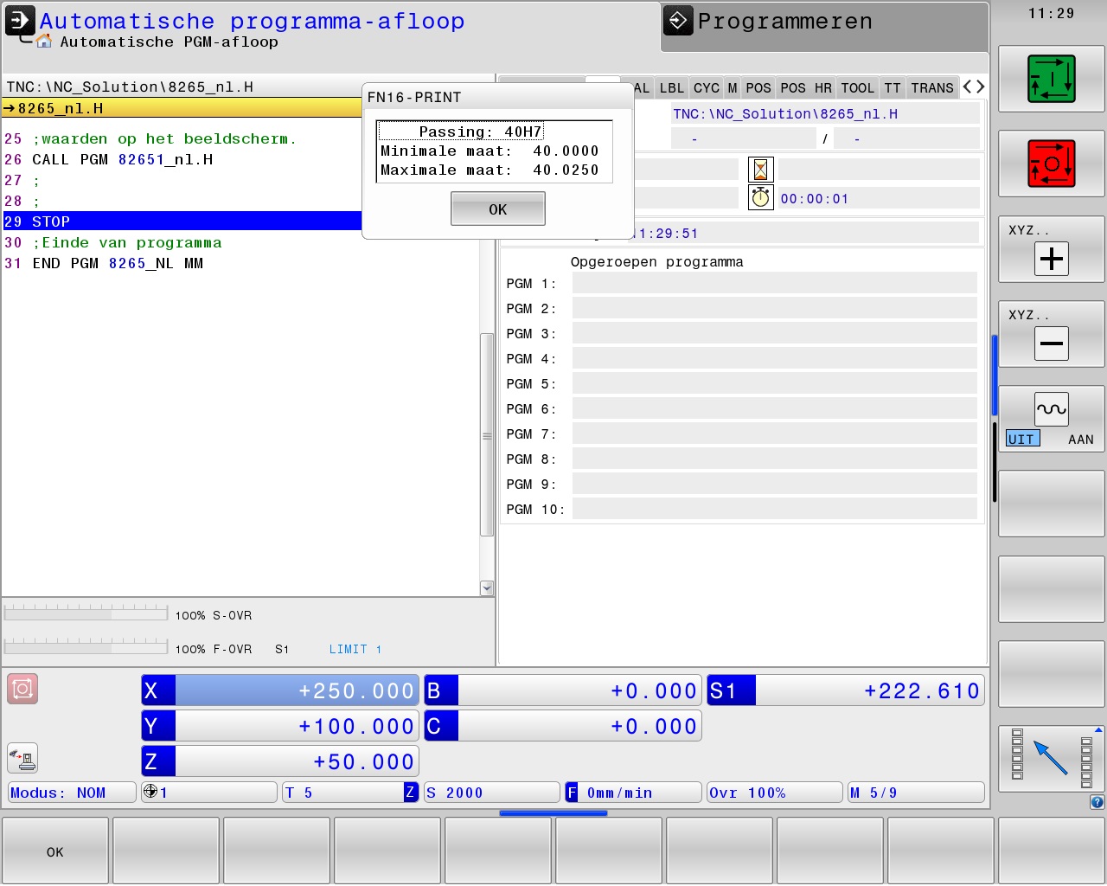The height and width of the screenshot is (886, 1107).
Task: Click the pink position display icon
Action: point(22,689)
